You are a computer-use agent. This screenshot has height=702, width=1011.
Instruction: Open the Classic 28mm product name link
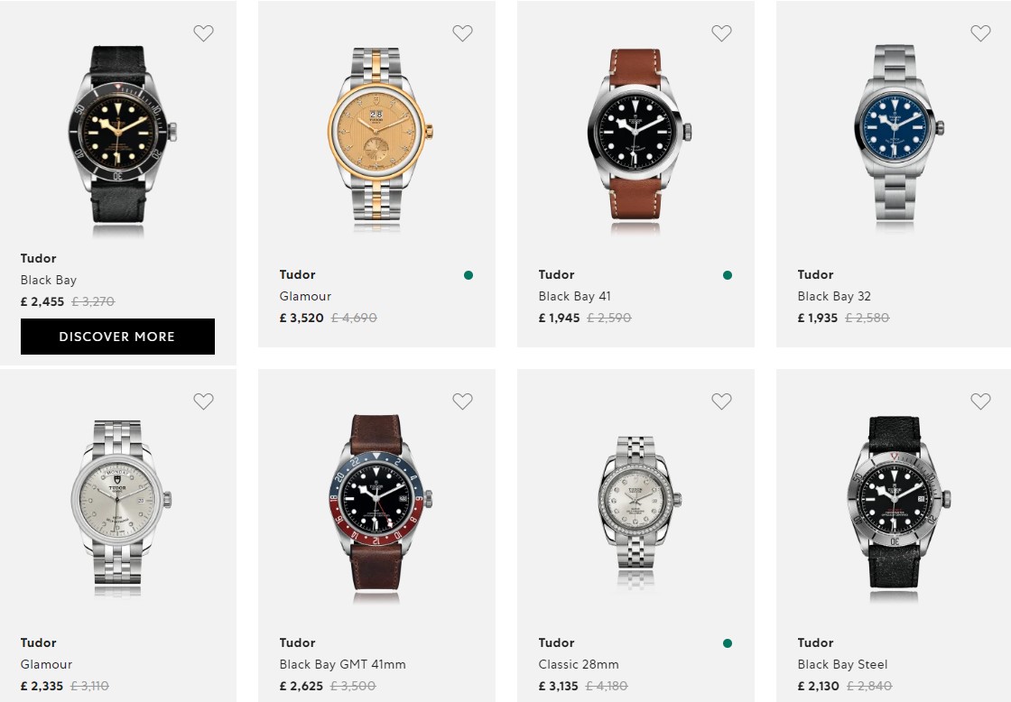pyautogui.click(x=579, y=664)
